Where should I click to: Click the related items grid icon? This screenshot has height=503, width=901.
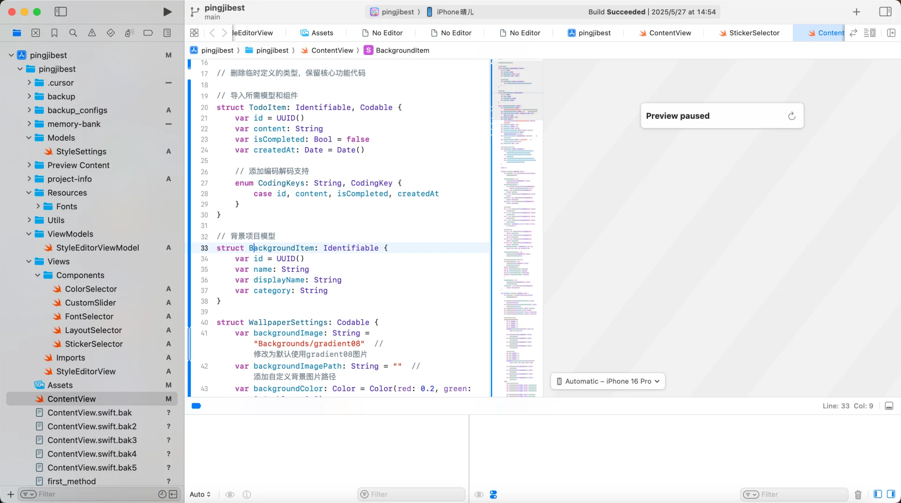pyautogui.click(x=194, y=33)
